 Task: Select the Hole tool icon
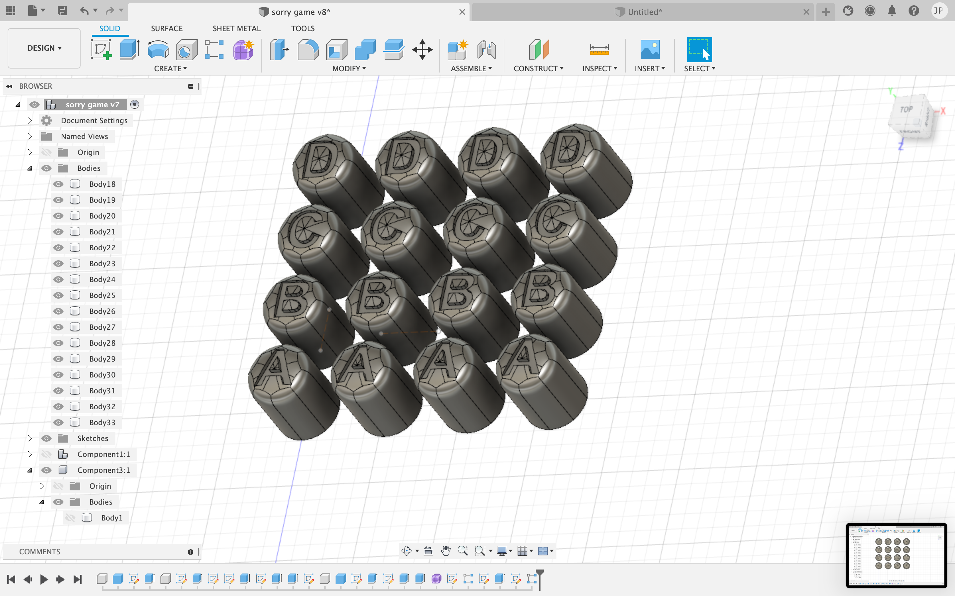click(187, 50)
